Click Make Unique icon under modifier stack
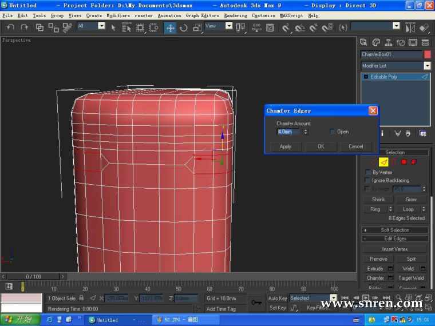This screenshot has height=326, width=435. 398,133
